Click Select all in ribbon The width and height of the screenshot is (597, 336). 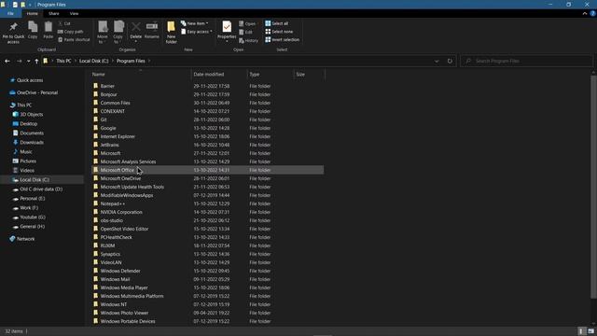(x=276, y=23)
